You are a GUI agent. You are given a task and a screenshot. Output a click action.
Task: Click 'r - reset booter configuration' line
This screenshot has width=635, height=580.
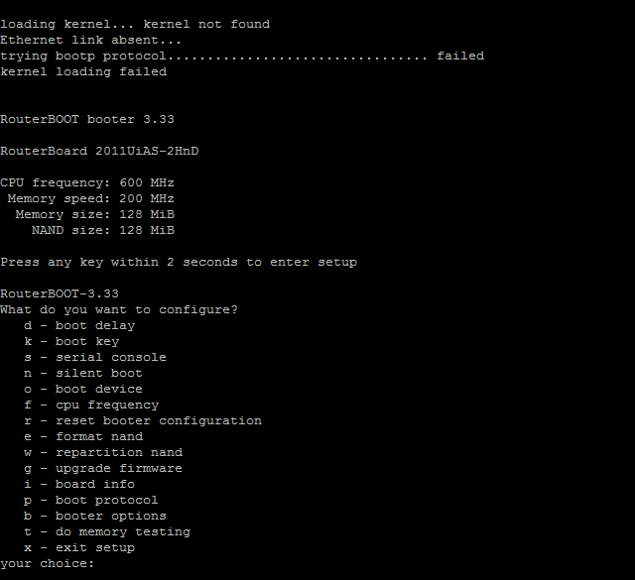[x=143, y=421]
